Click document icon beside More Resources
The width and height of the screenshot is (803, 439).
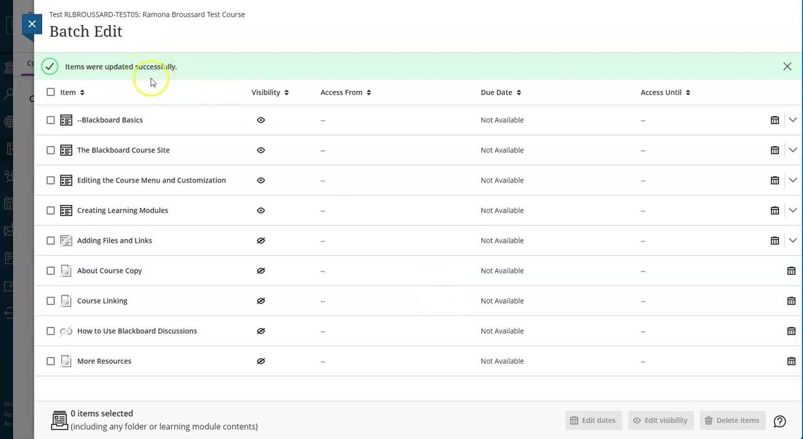tap(66, 361)
